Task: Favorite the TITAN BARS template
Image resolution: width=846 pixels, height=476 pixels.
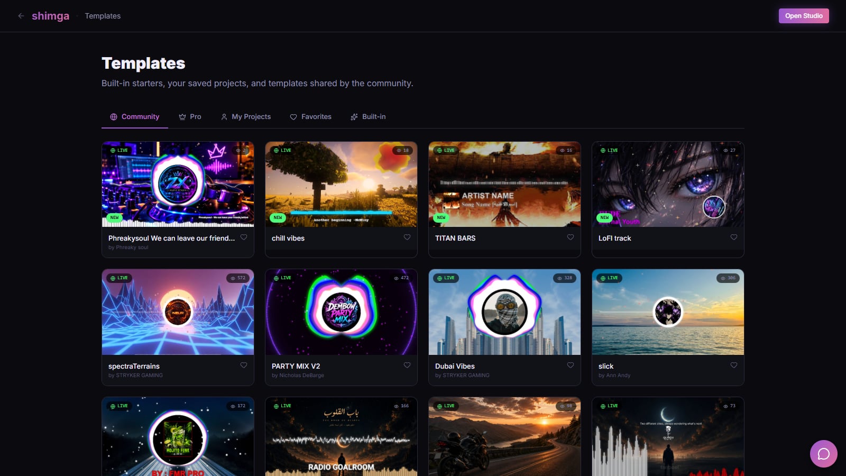Action: point(571,237)
